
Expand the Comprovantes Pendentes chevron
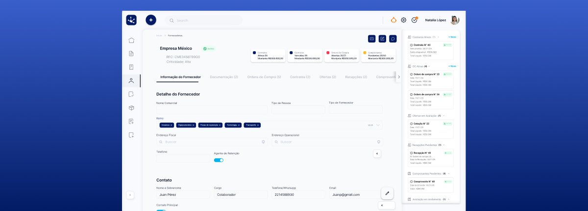449,173
